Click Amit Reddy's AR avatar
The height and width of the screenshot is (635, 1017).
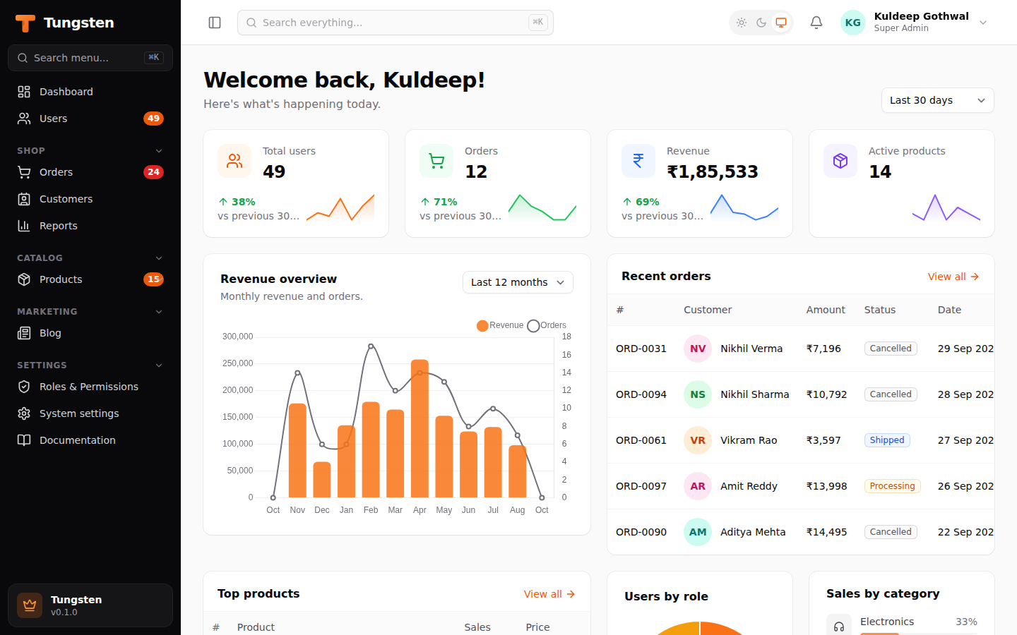[x=698, y=486]
